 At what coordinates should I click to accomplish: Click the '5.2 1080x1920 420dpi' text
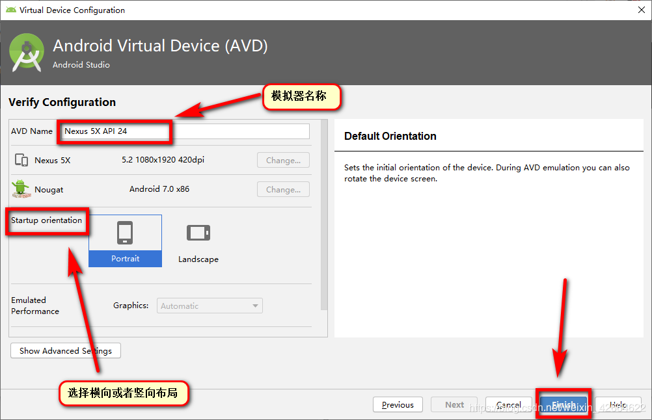(163, 160)
